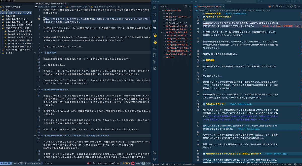Open the '...' menu in the editor title bar

(x=298, y=7)
